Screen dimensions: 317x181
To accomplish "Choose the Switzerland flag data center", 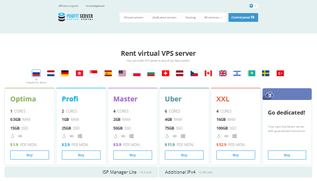I will pyautogui.click(x=165, y=73).
